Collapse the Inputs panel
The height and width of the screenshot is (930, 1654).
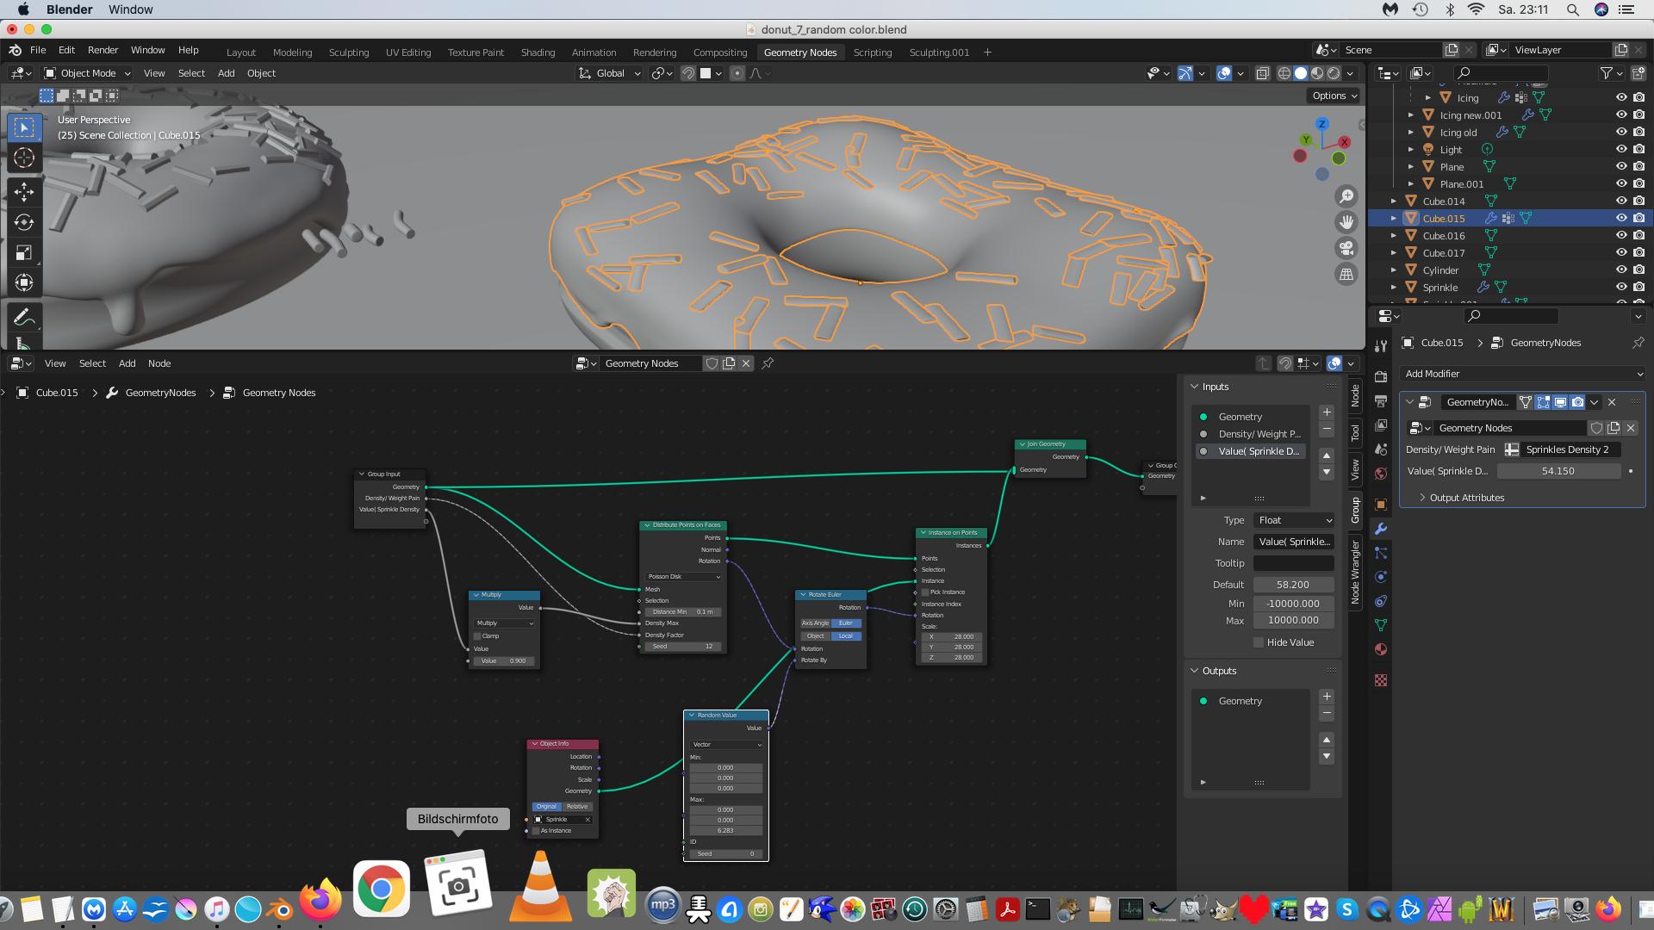click(x=1195, y=387)
